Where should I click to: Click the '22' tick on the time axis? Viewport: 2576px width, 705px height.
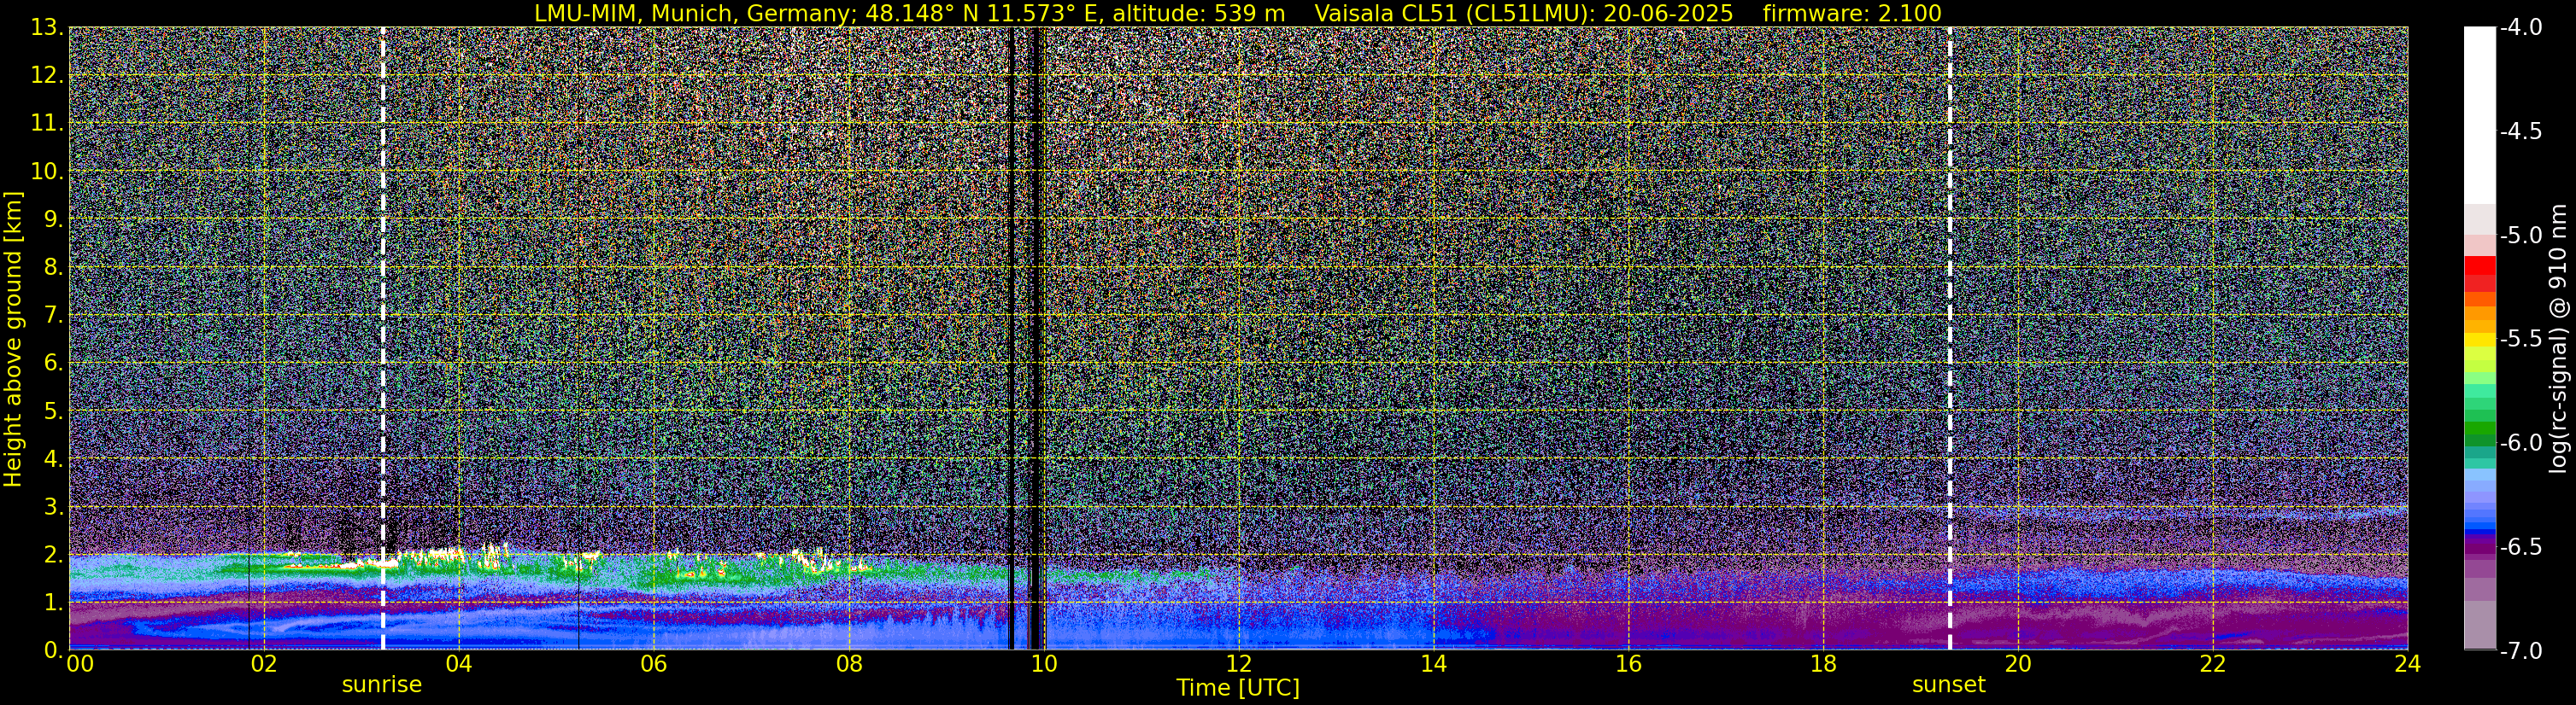click(x=2213, y=664)
